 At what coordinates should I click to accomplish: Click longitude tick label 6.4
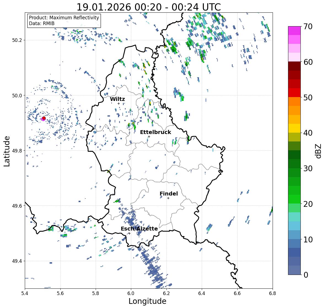[202, 293]
